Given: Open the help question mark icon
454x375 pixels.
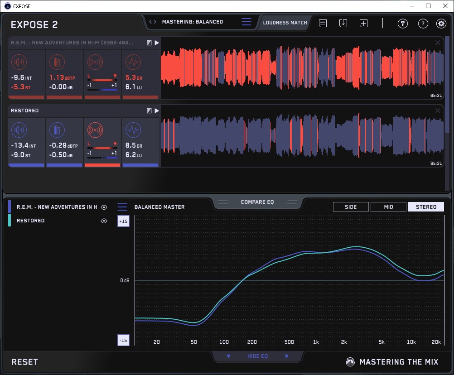Looking at the screenshot, I should (423, 24).
